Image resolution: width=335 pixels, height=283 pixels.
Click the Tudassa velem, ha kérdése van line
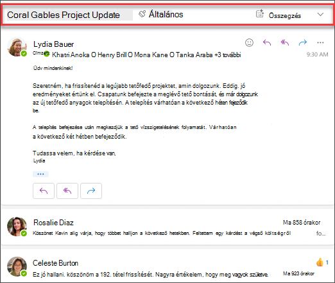[74, 153]
